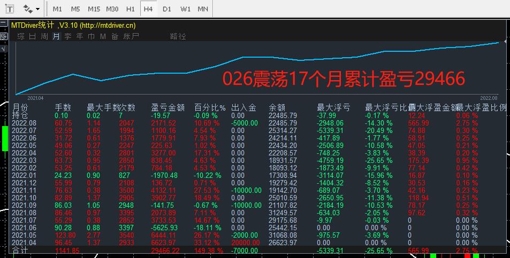Click the 565.99 max floating profit for 2022.08
510x258 pixels.
coord(418,123)
